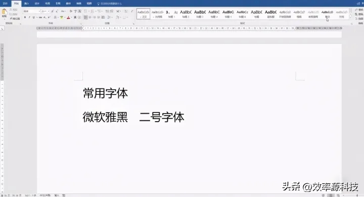Toggle subscript formatting
364x197 pixels.
(44, 17)
